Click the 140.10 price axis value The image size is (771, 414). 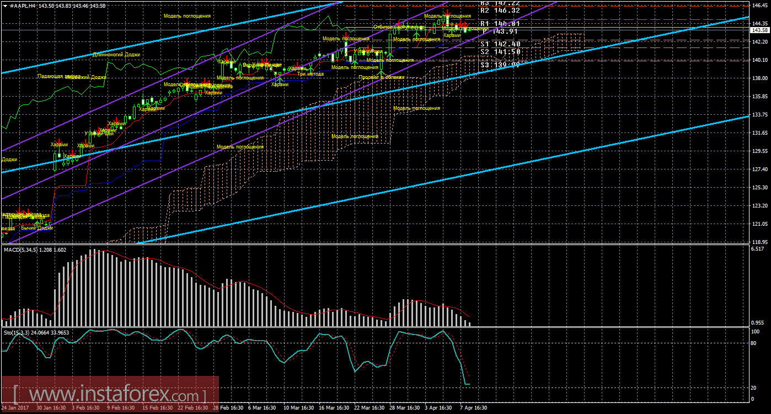point(760,60)
